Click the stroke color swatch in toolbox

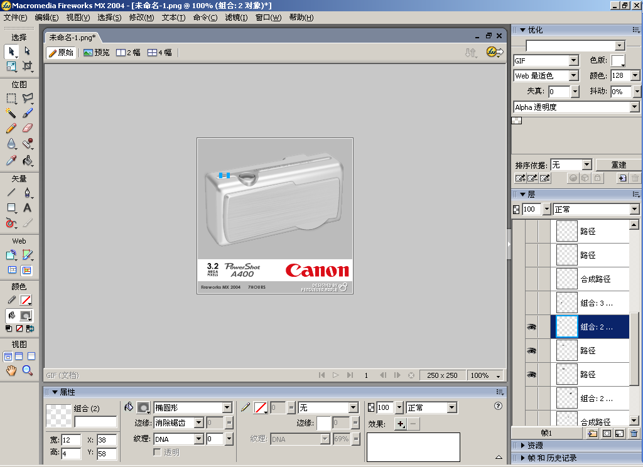(x=26, y=300)
